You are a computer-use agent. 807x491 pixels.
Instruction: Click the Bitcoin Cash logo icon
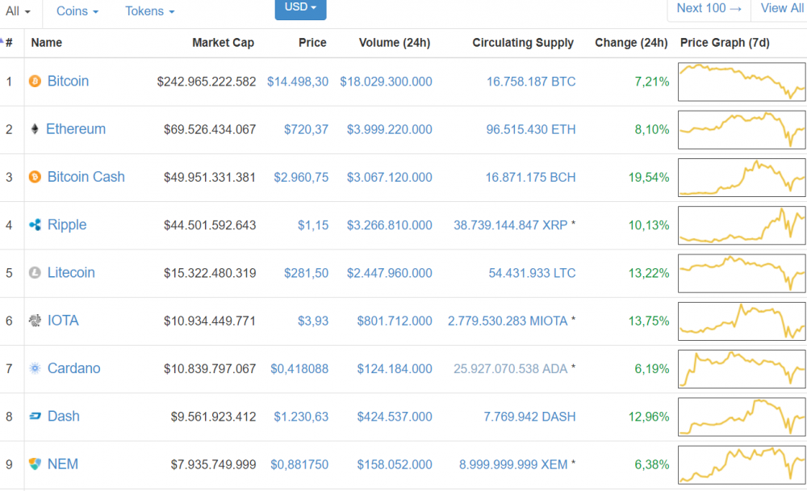[x=35, y=177]
